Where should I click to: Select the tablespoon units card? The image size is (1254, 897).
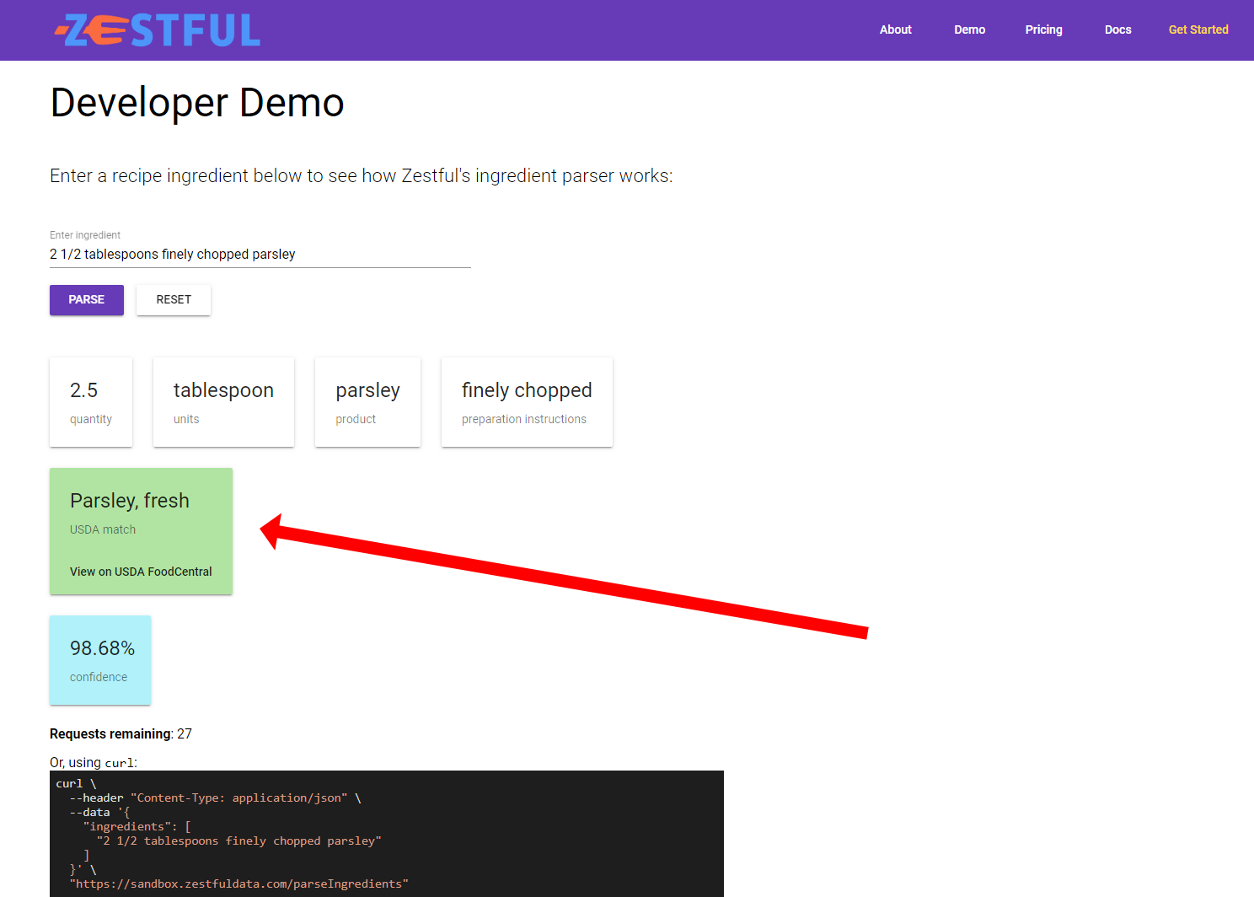click(x=223, y=402)
